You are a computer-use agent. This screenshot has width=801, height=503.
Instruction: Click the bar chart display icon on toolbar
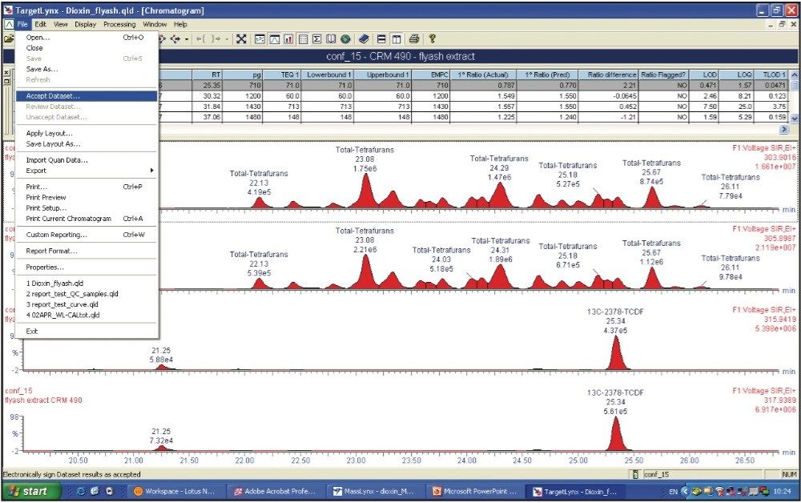click(289, 38)
